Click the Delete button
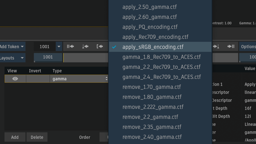The image size is (256, 144). [37, 137]
